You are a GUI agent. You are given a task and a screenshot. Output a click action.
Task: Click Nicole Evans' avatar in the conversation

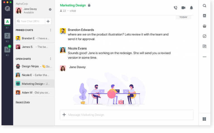63,50
